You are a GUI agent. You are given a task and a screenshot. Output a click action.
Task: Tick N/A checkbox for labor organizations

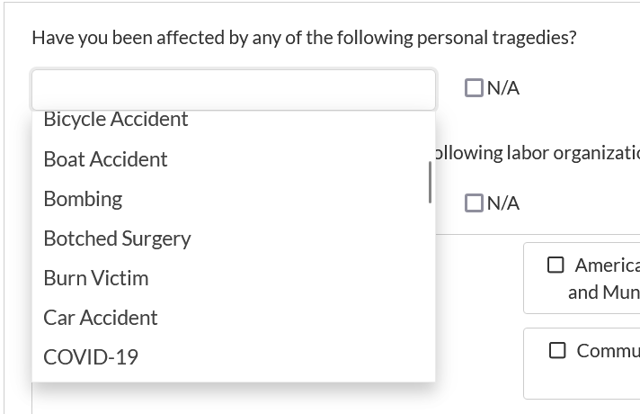pyautogui.click(x=474, y=203)
